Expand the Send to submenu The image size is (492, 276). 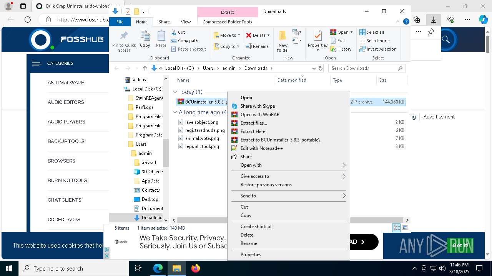pos(289,196)
